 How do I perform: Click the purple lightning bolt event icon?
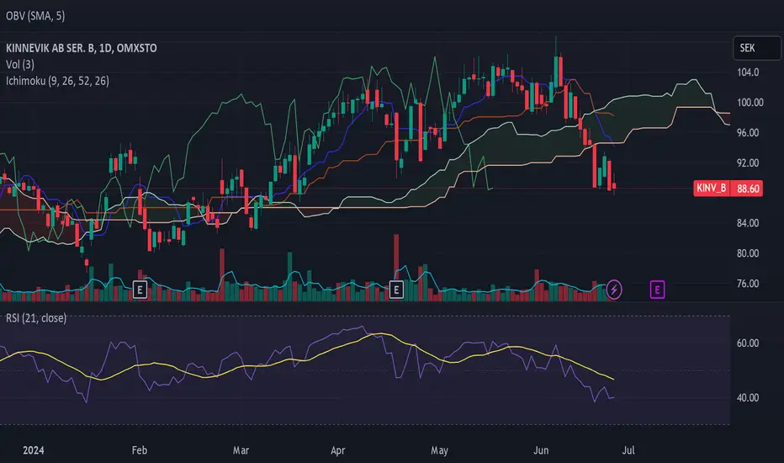614,290
